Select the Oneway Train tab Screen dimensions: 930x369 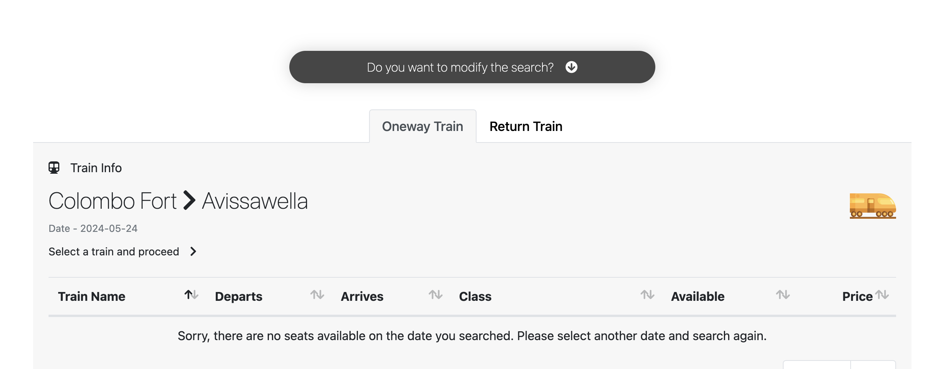coord(423,126)
